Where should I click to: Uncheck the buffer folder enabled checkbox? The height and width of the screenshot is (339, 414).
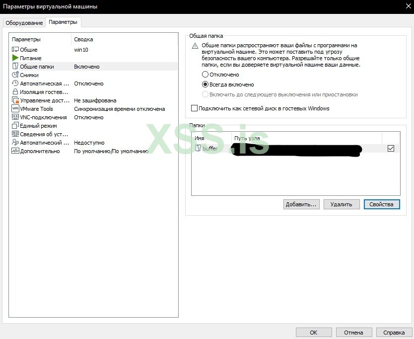tap(391, 148)
